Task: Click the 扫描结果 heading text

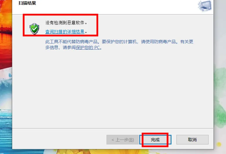Action: coord(27,3)
